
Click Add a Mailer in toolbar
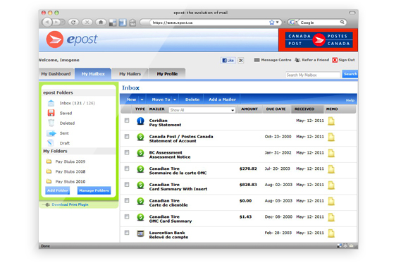(222, 99)
